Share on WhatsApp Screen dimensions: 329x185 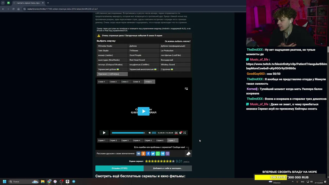[x=158, y=154]
